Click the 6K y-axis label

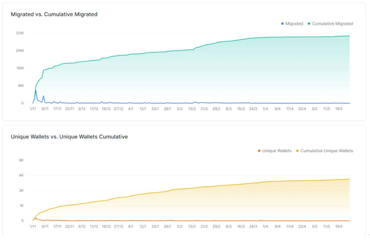21,160
